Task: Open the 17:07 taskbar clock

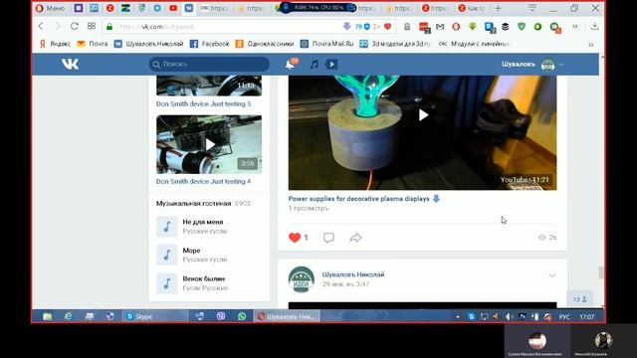Action: point(587,316)
